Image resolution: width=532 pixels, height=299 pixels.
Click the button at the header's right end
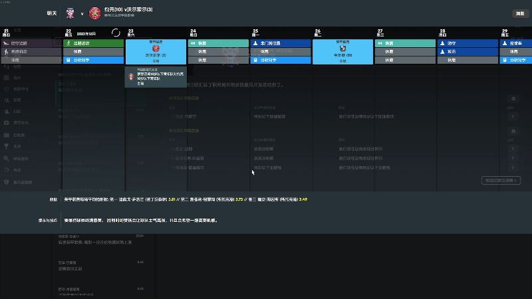click(520, 13)
